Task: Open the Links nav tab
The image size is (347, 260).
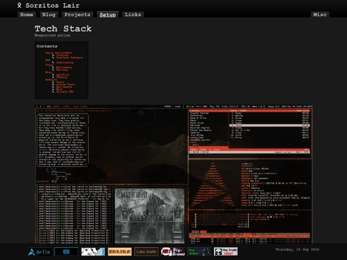Action: pyautogui.click(x=133, y=15)
